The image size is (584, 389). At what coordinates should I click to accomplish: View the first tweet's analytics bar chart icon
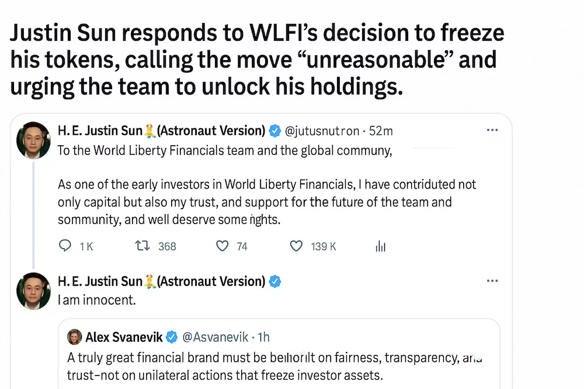[x=380, y=246]
